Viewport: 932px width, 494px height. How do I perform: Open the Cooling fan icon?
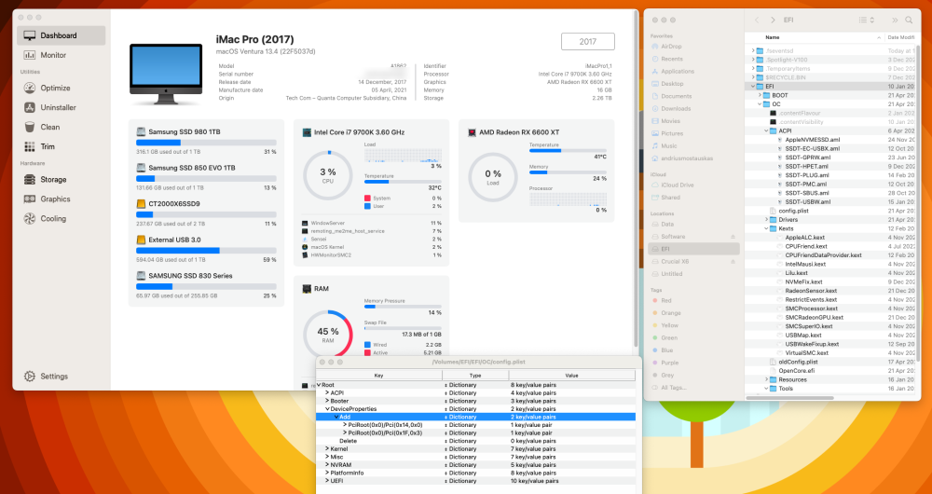coord(30,219)
